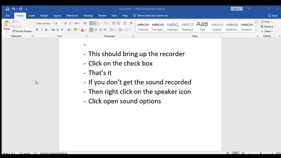
Task: Apply the Title style
Action: pos(202,26)
